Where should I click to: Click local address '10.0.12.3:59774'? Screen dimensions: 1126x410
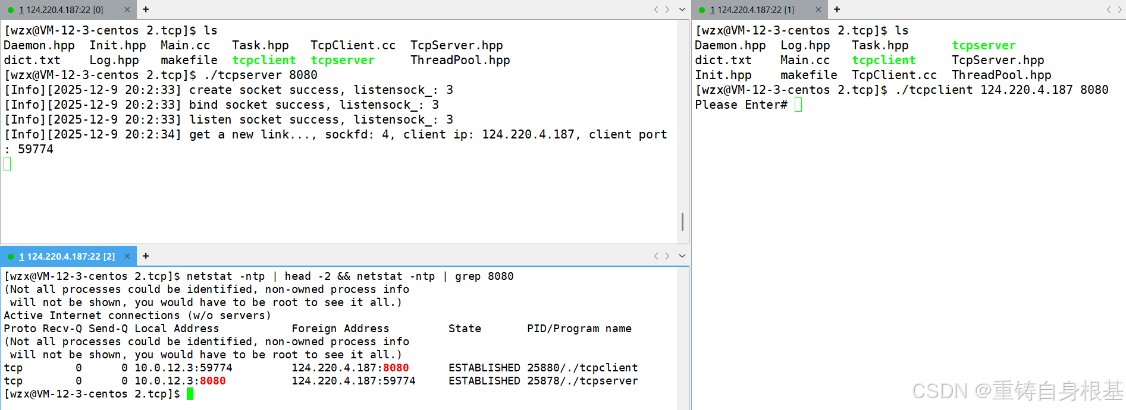tap(183, 368)
